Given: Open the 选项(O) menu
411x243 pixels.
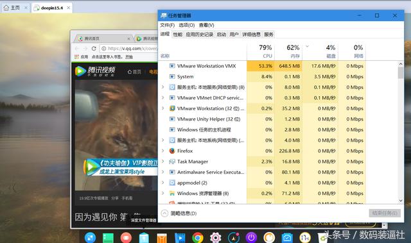Looking at the screenshot, I should point(187,25).
